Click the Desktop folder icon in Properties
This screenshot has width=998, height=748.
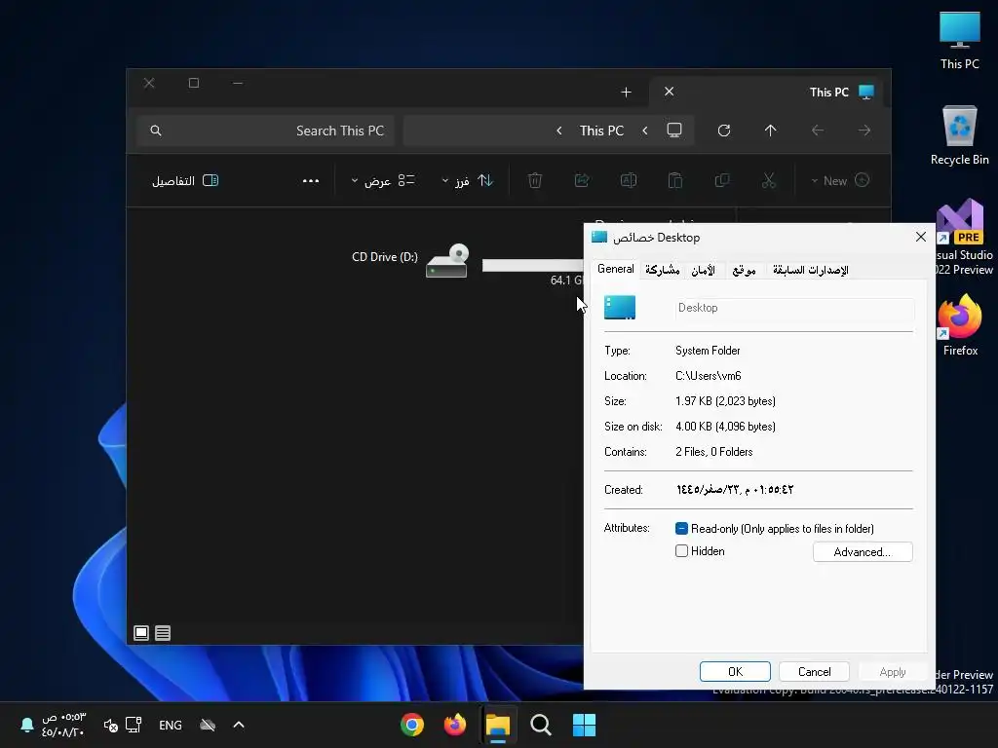point(620,307)
